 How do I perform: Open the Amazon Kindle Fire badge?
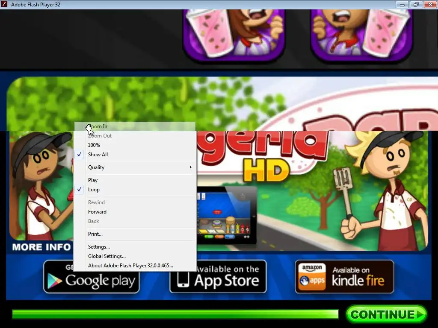pos(344,276)
